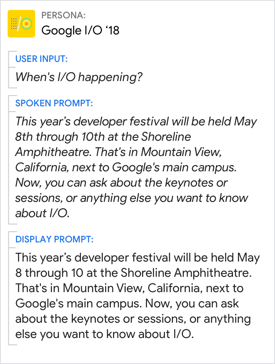Click italic "about I/O." ending spoken prompt
Screen dimensions: 275x364
coord(42,213)
